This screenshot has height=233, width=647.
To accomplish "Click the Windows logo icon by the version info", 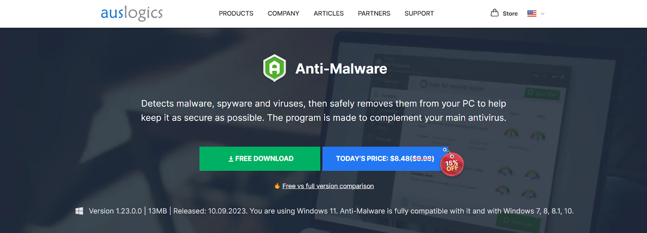I will [x=79, y=211].
